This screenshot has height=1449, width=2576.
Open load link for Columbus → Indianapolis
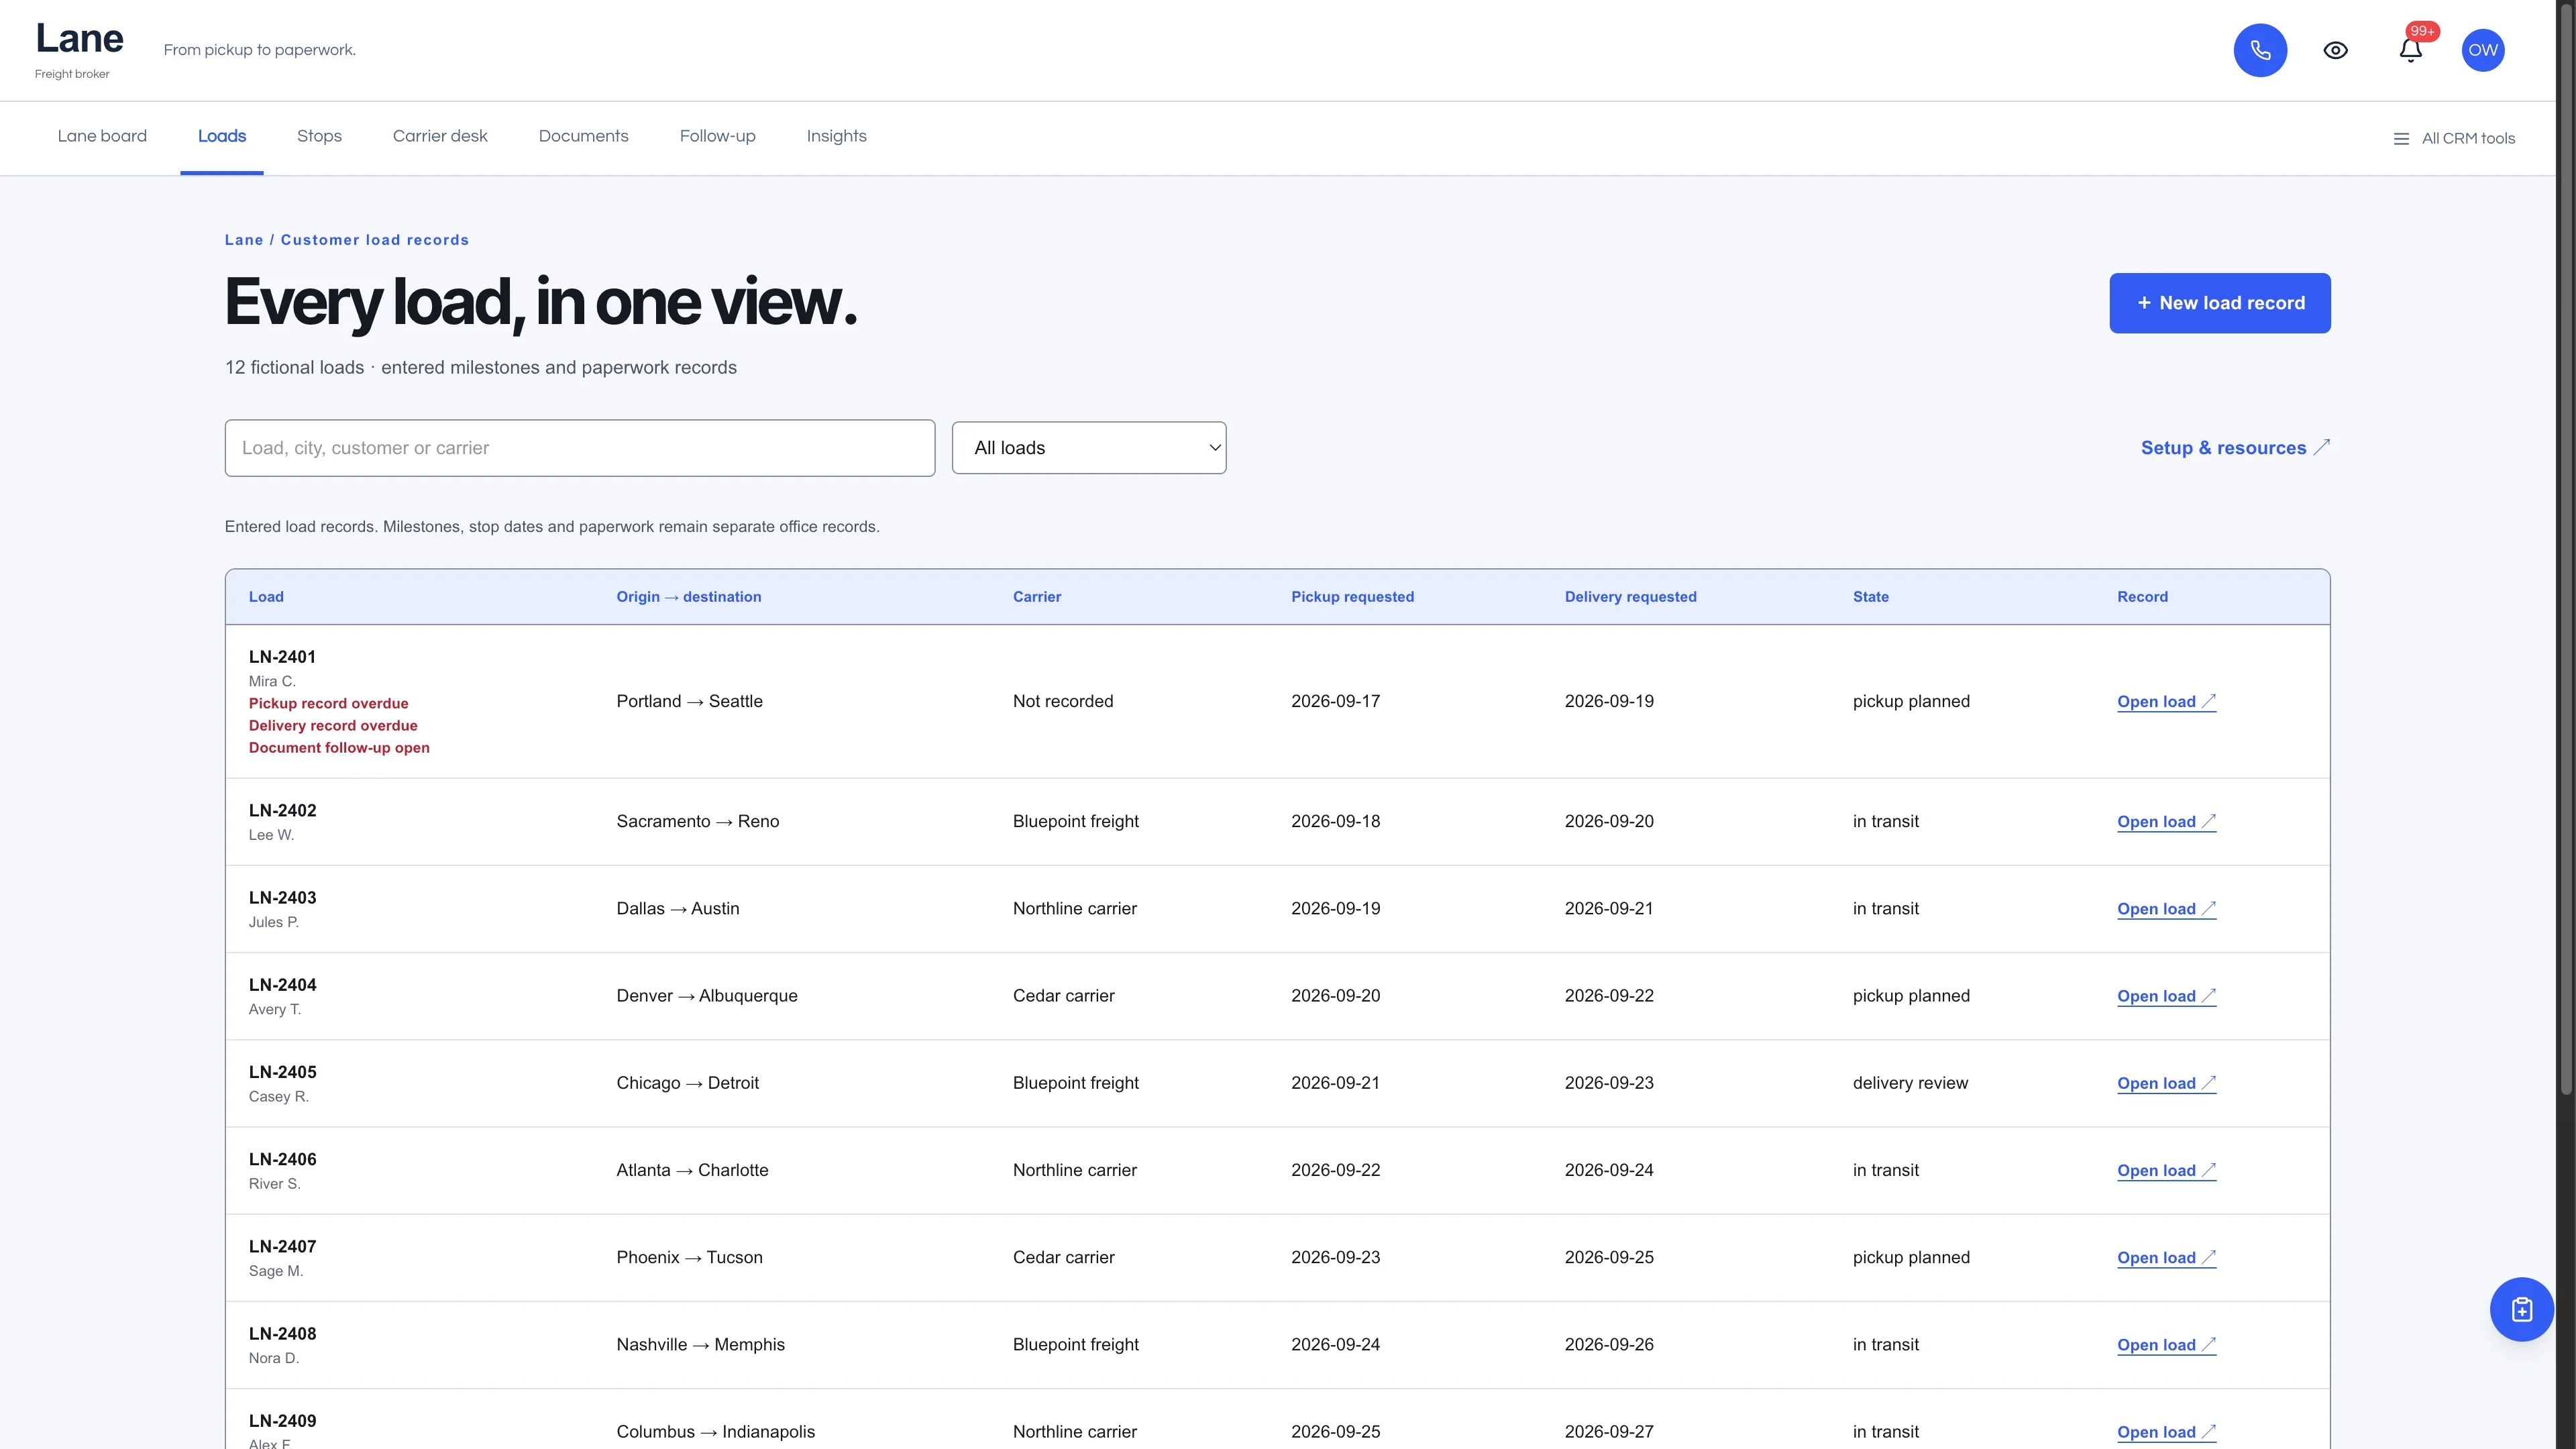click(x=2166, y=1432)
